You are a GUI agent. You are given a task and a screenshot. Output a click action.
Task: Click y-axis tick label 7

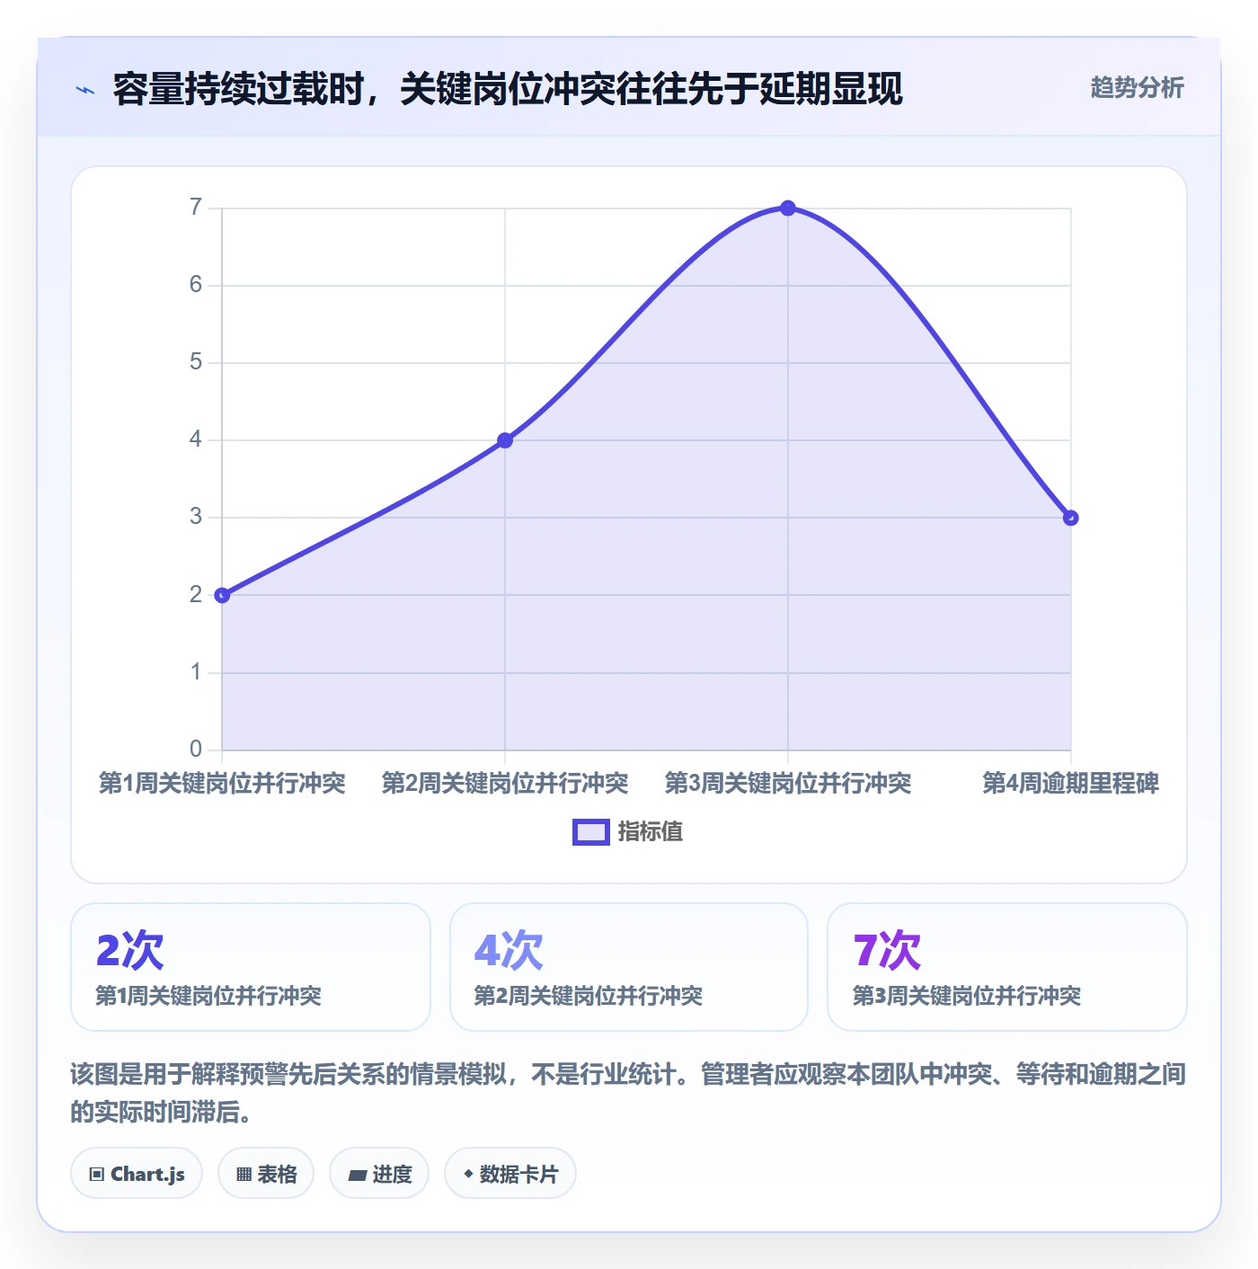tap(196, 208)
